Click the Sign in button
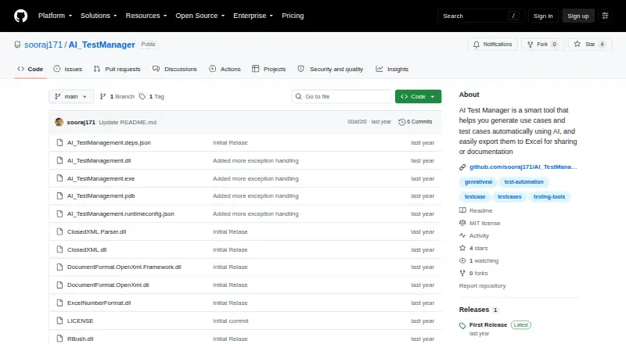Viewport: 626px width, 344px height. click(543, 16)
